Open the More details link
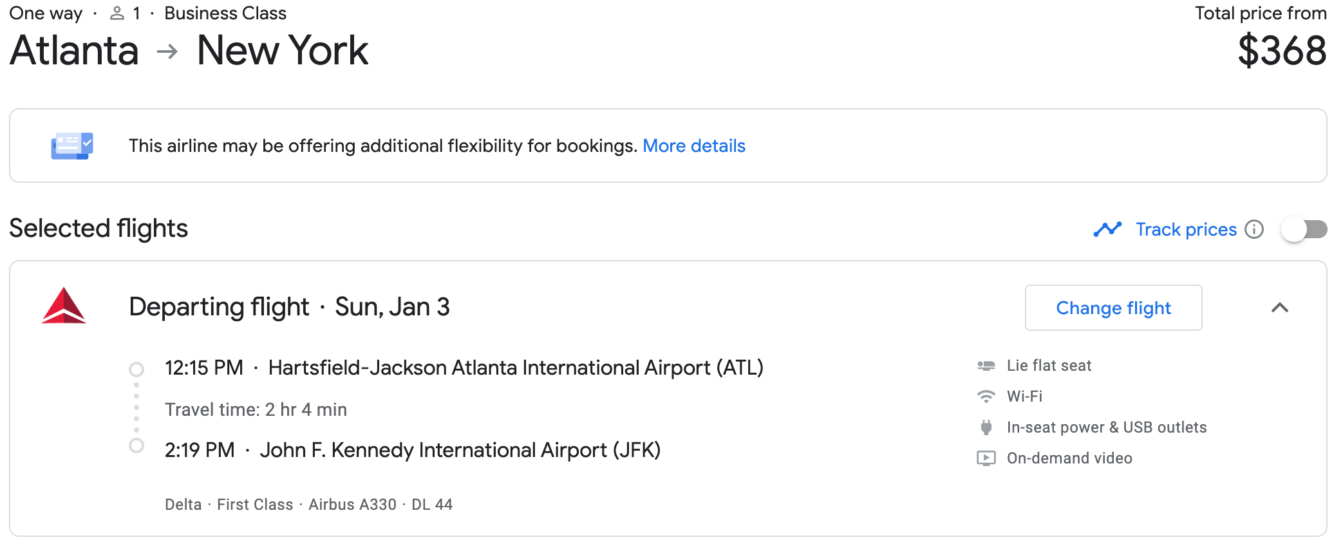The width and height of the screenshot is (1334, 542). click(x=693, y=146)
